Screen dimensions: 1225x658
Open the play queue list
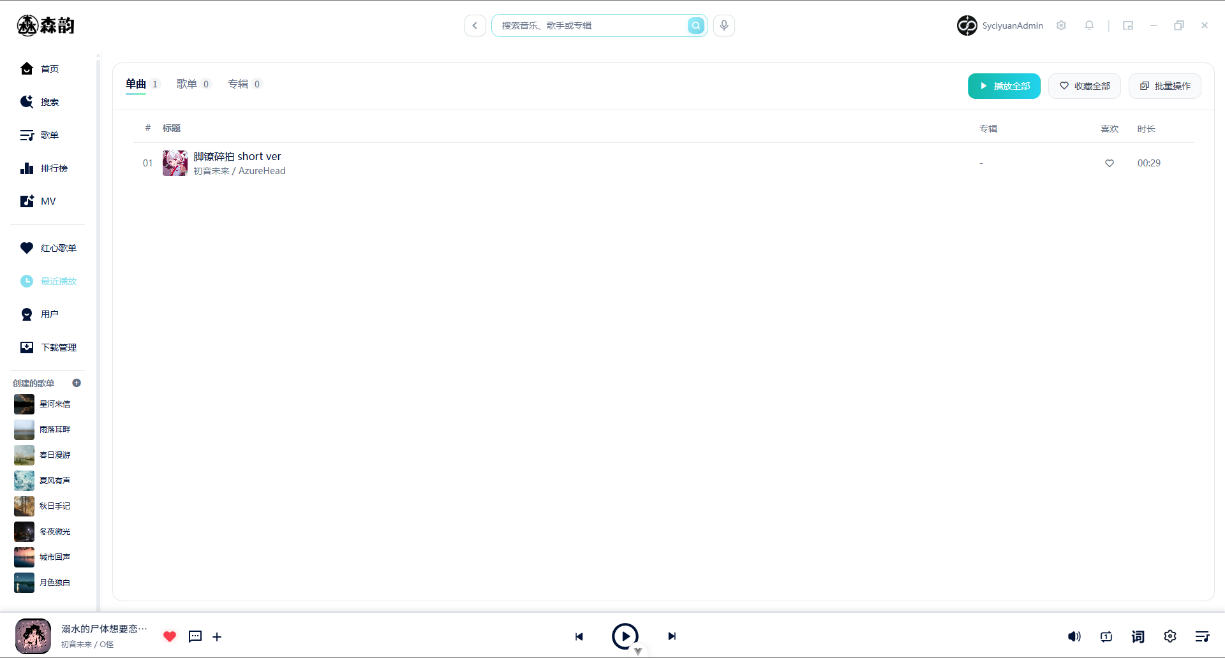tap(1202, 636)
